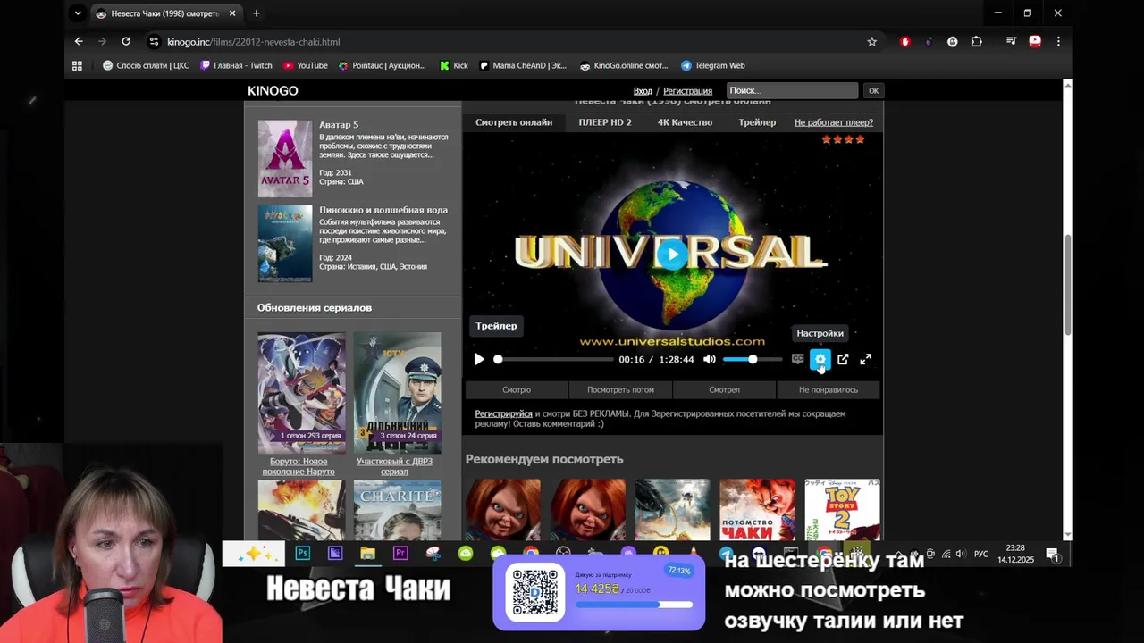
Task: Open the Пиноккио и волшебная вода poster
Action: (285, 243)
